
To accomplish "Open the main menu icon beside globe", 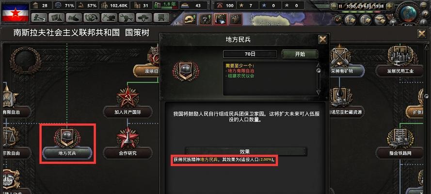I will coord(423,6).
